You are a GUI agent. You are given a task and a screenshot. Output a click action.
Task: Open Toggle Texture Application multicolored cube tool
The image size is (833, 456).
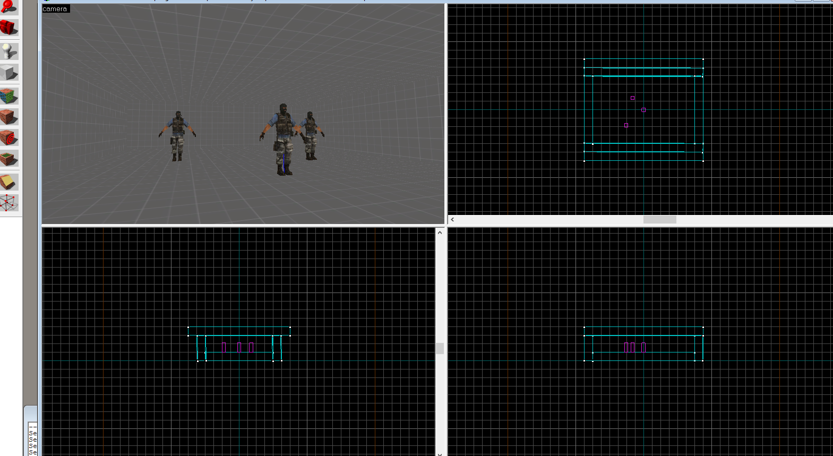tap(8, 96)
